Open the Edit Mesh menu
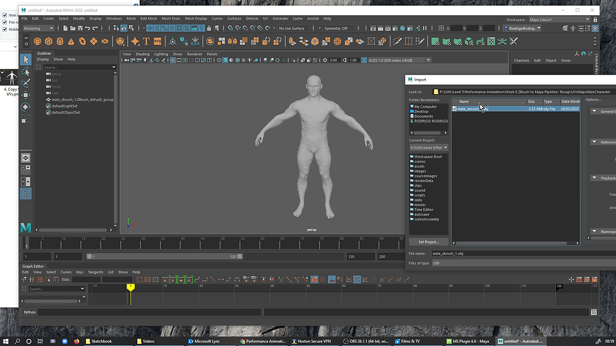This screenshot has height=346, width=616. coord(148,18)
